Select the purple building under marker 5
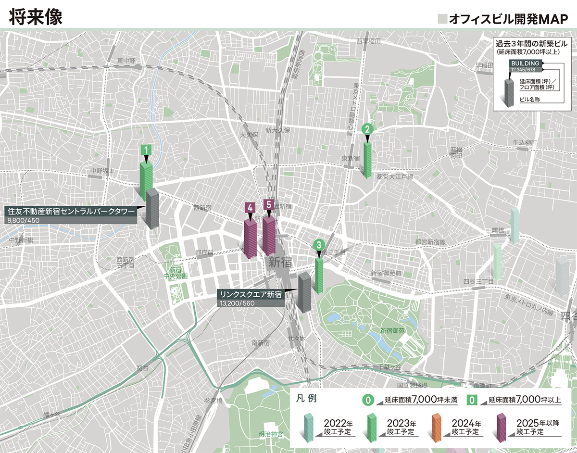Screen dimensions: 577x453 [269, 235]
